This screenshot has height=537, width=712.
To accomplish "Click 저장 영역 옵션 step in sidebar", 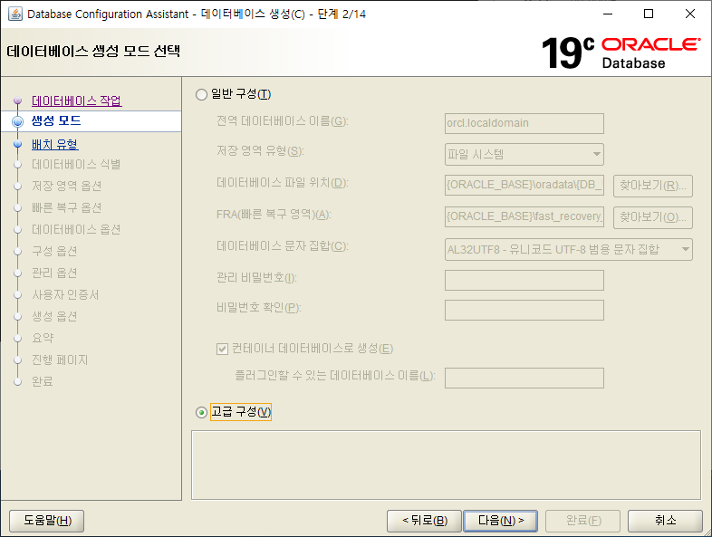I will coord(66,187).
